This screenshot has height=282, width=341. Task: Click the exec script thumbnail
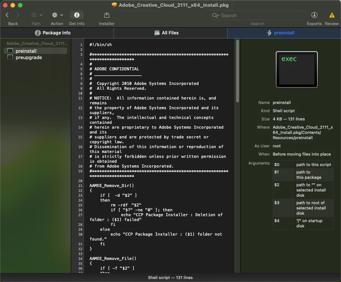pyautogui.click(x=297, y=70)
